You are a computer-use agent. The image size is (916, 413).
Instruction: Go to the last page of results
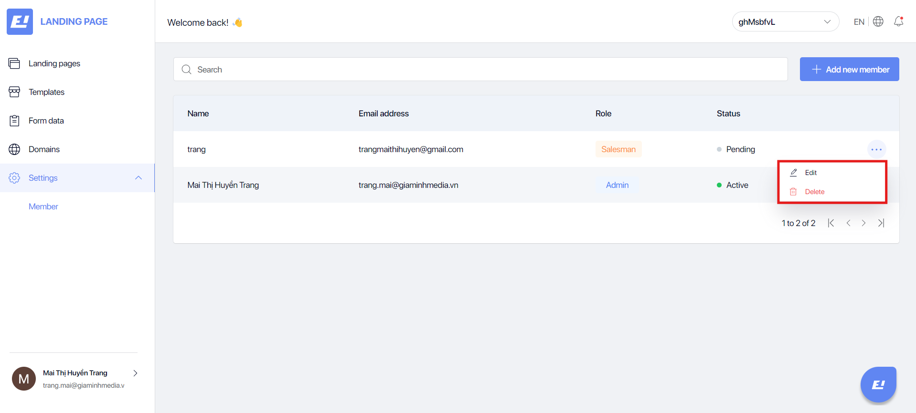(x=881, y=223)
